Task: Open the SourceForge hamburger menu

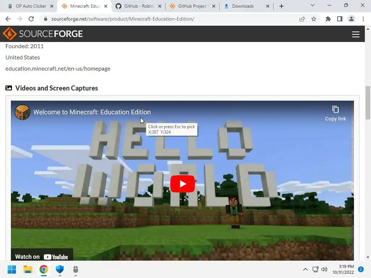Action: (x=356, y=34)
